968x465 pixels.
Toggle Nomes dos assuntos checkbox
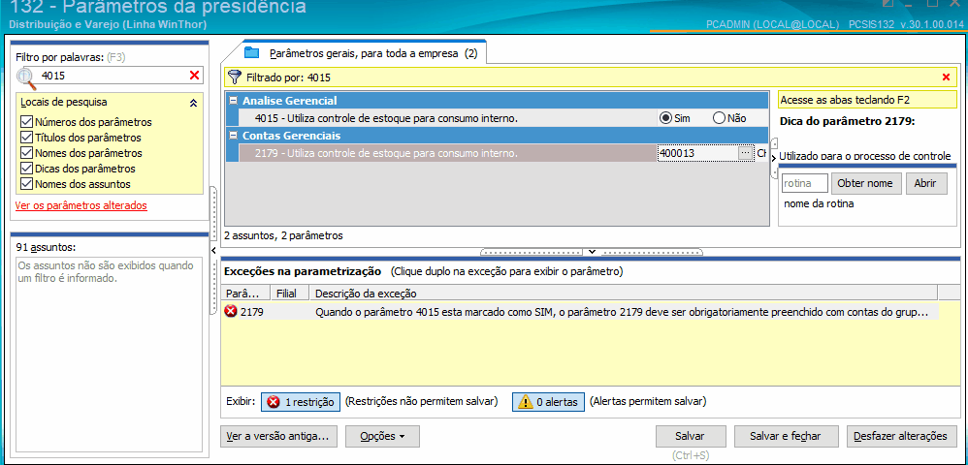click(26, 184)
